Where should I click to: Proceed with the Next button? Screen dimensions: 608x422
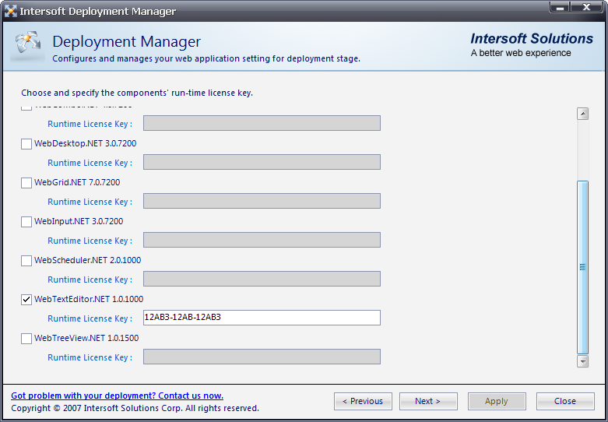[x=428, y=401]
